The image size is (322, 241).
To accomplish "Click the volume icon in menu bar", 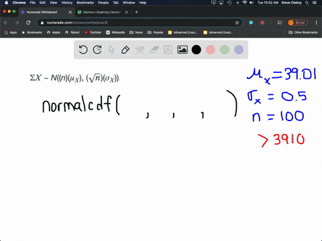I will coord(252,3).
